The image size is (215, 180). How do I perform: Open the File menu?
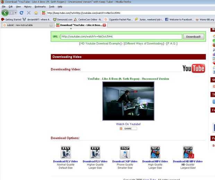pyautogui.click(x=3, y=7)
